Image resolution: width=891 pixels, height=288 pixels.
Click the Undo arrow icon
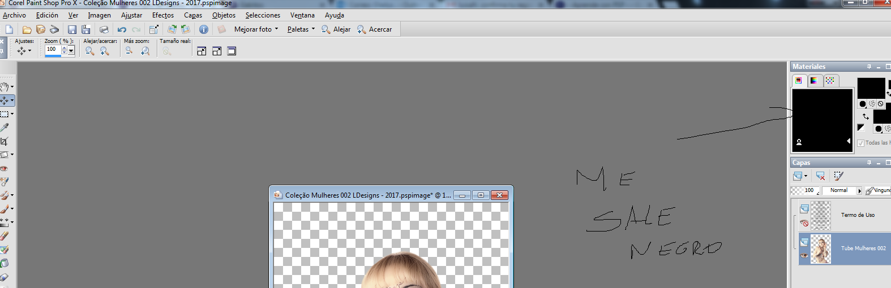pos(122,29)
